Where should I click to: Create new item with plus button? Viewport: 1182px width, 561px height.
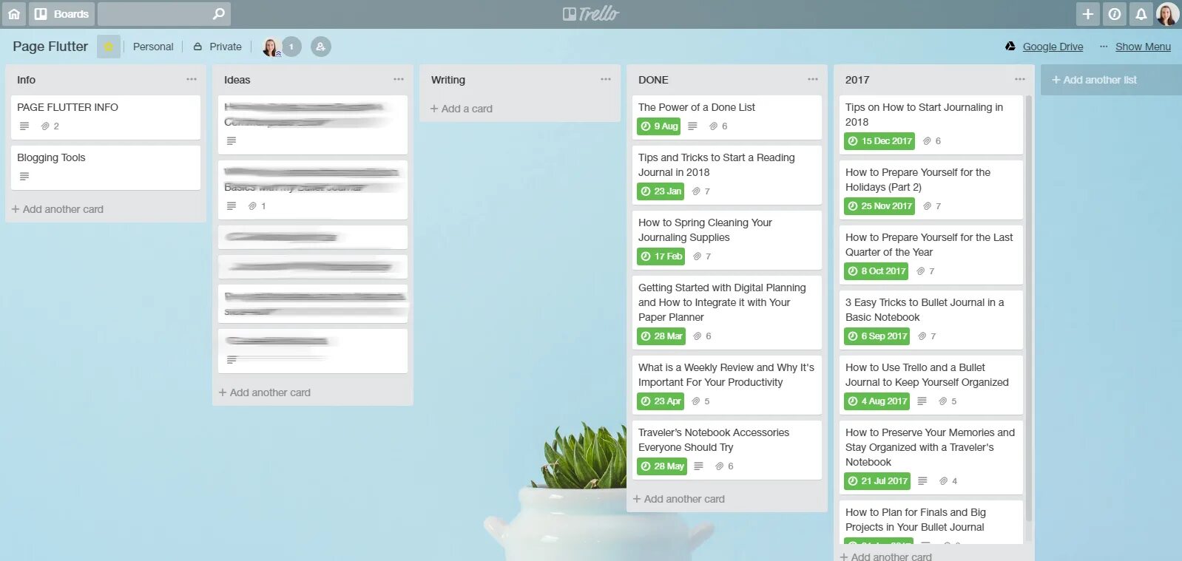click(x=1088, y=13)
